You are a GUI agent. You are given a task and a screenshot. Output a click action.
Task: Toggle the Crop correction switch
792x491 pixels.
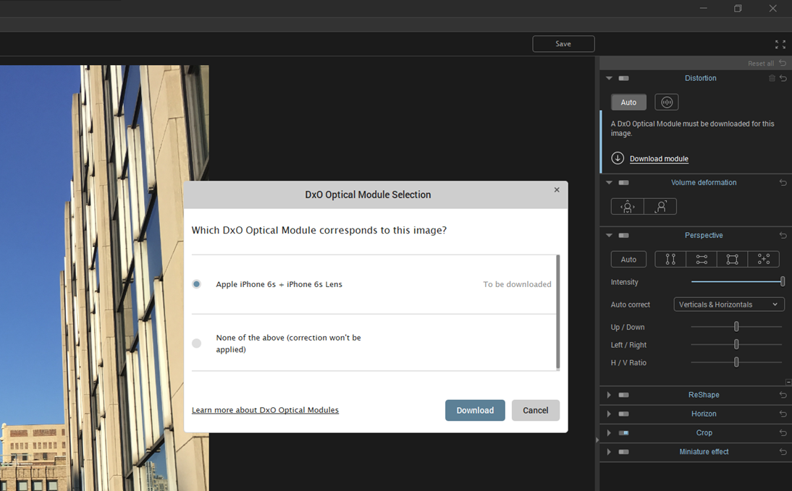624,432
